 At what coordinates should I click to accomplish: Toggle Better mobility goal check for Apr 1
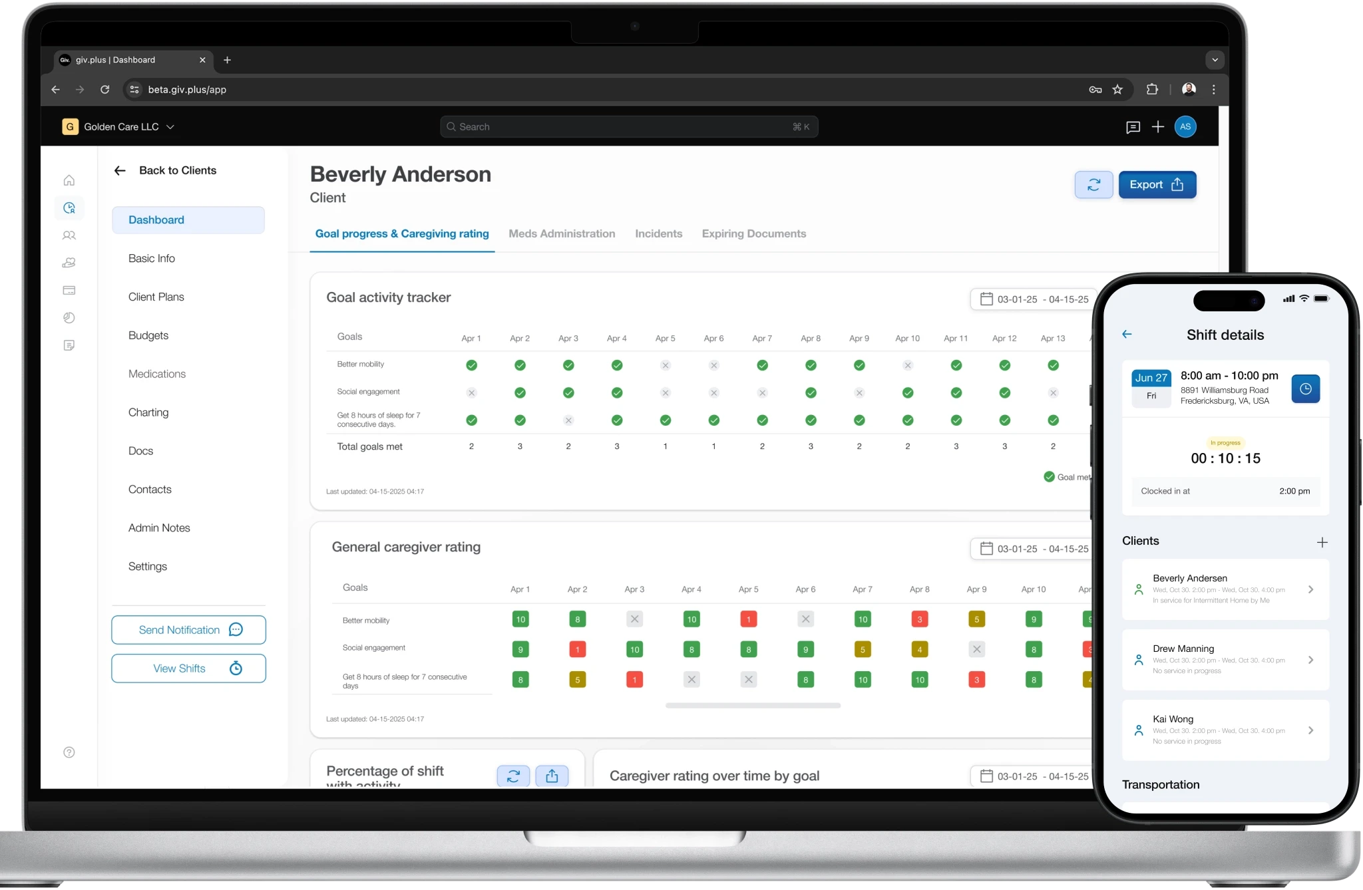point(471,365)
